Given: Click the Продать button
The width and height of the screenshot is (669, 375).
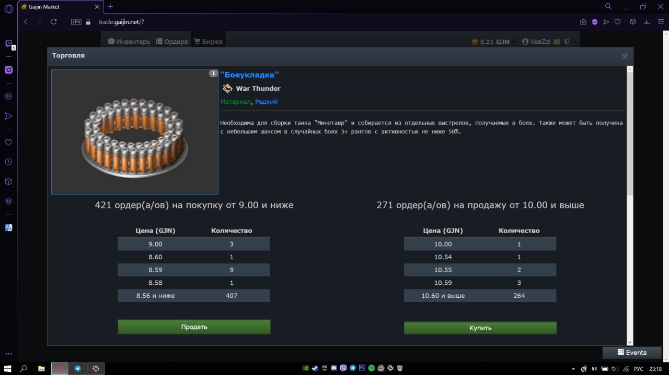Looking at the screenshot, I should pyautogui.click(x=194, y=327).
